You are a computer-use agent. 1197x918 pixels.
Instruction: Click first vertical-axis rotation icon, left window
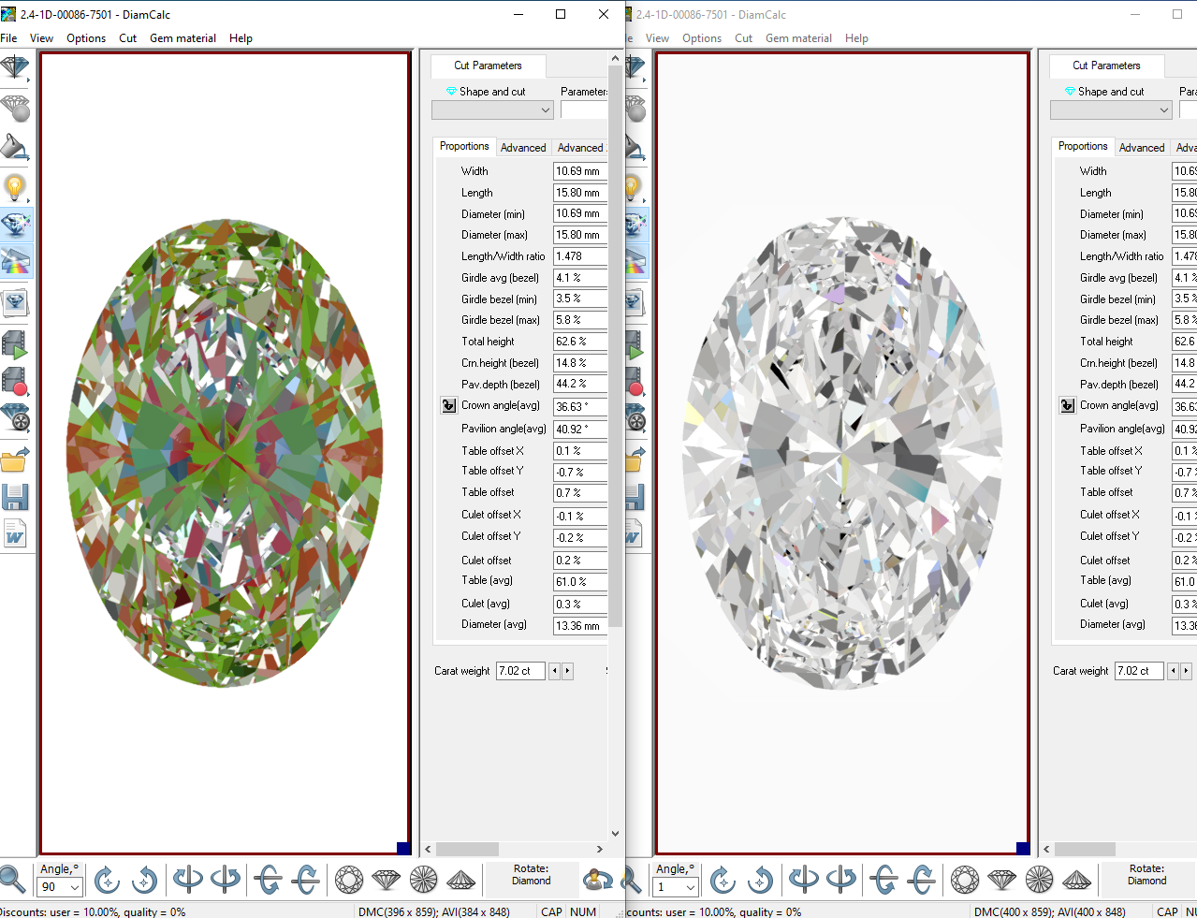pyautogui.click(x=188, y=880)
